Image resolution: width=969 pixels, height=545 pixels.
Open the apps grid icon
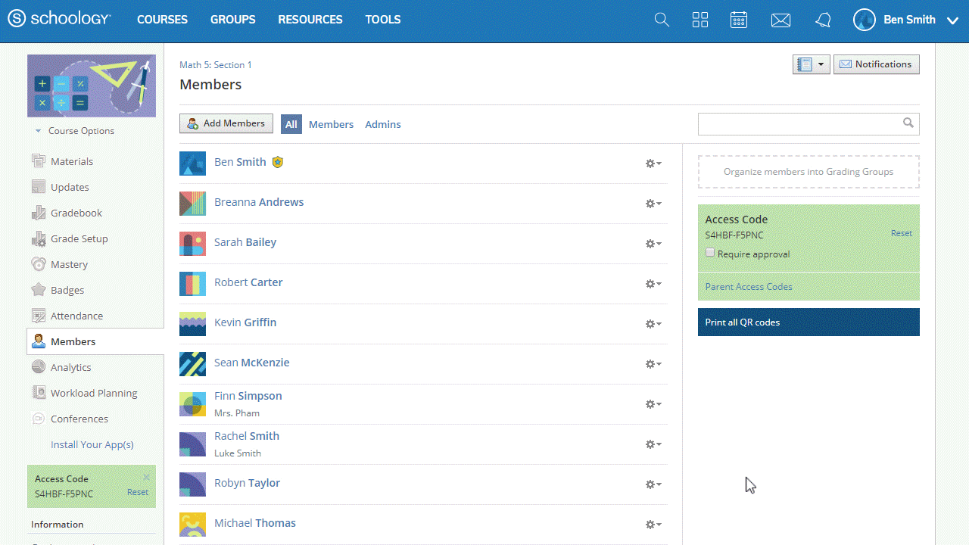click(700, 20)
